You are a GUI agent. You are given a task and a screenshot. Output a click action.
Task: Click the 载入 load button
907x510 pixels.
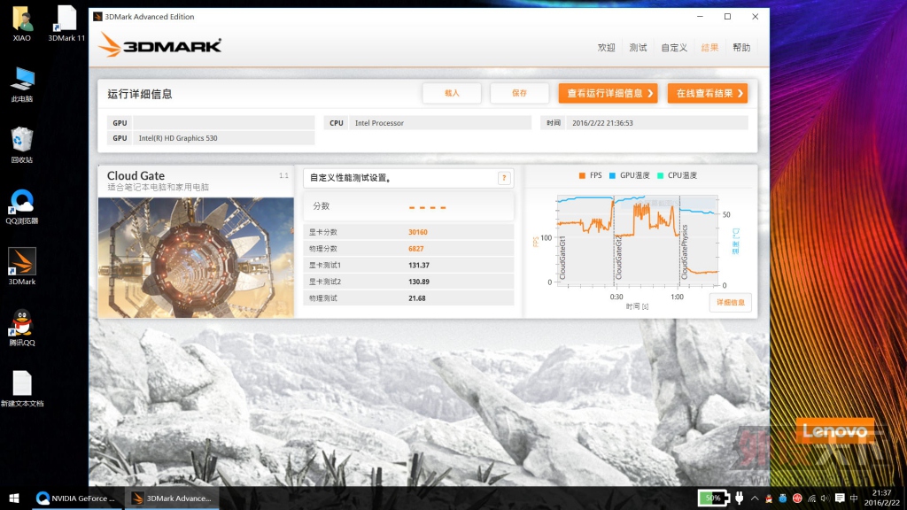[452, 93]
